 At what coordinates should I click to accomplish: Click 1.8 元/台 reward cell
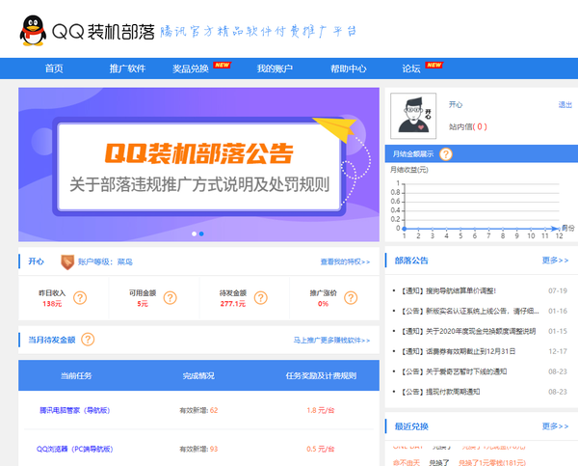point(321,410)
